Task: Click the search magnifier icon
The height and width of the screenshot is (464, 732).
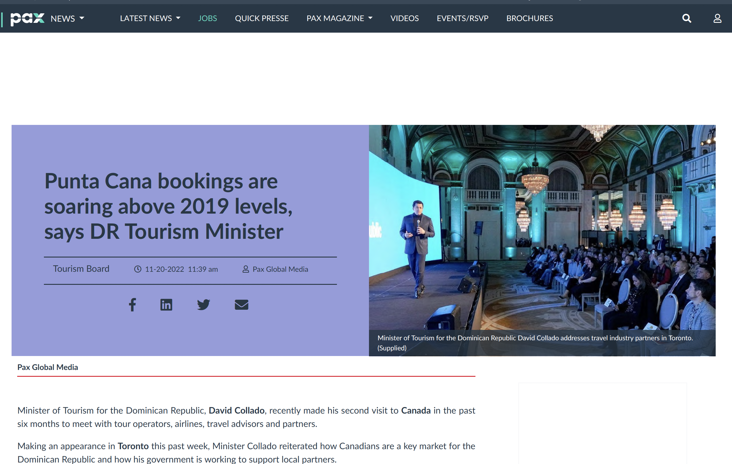Action: [x=686, y=18]
